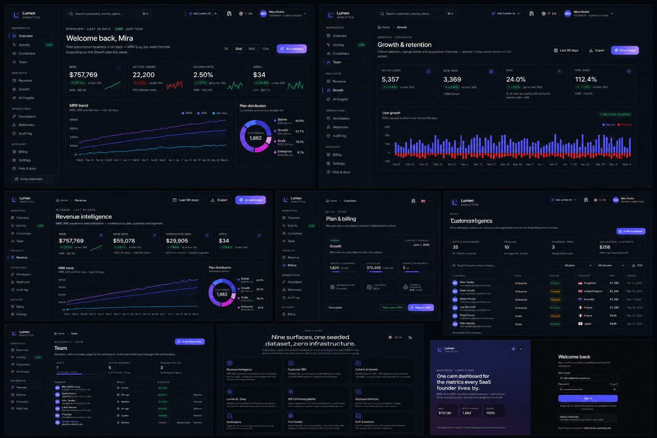Click Downgrade in Plan & billing
This screenshot has width=657, height=438.
tap(335, 308)
